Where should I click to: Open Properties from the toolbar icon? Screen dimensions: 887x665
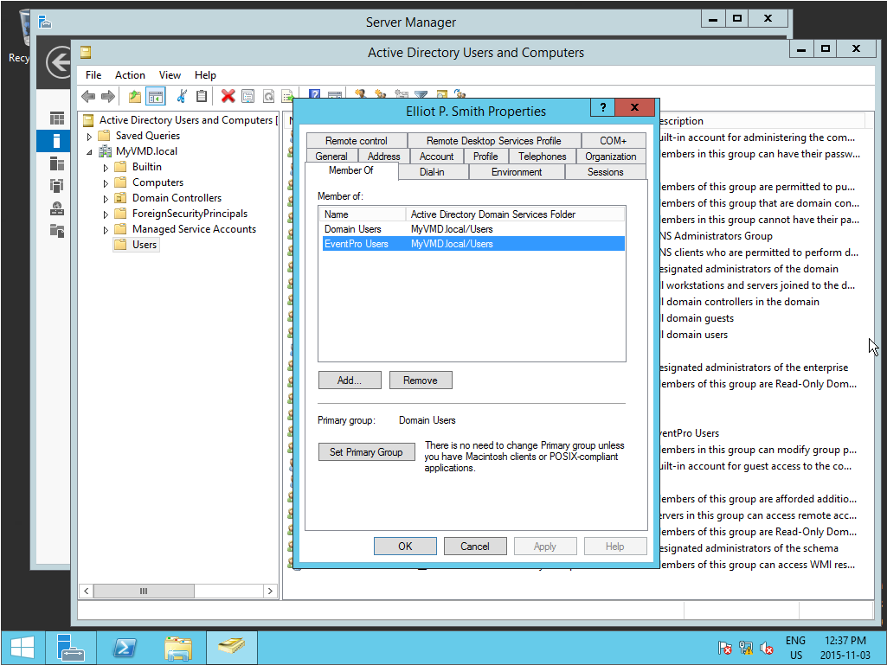pyautogui.click(x=247, y=96)
